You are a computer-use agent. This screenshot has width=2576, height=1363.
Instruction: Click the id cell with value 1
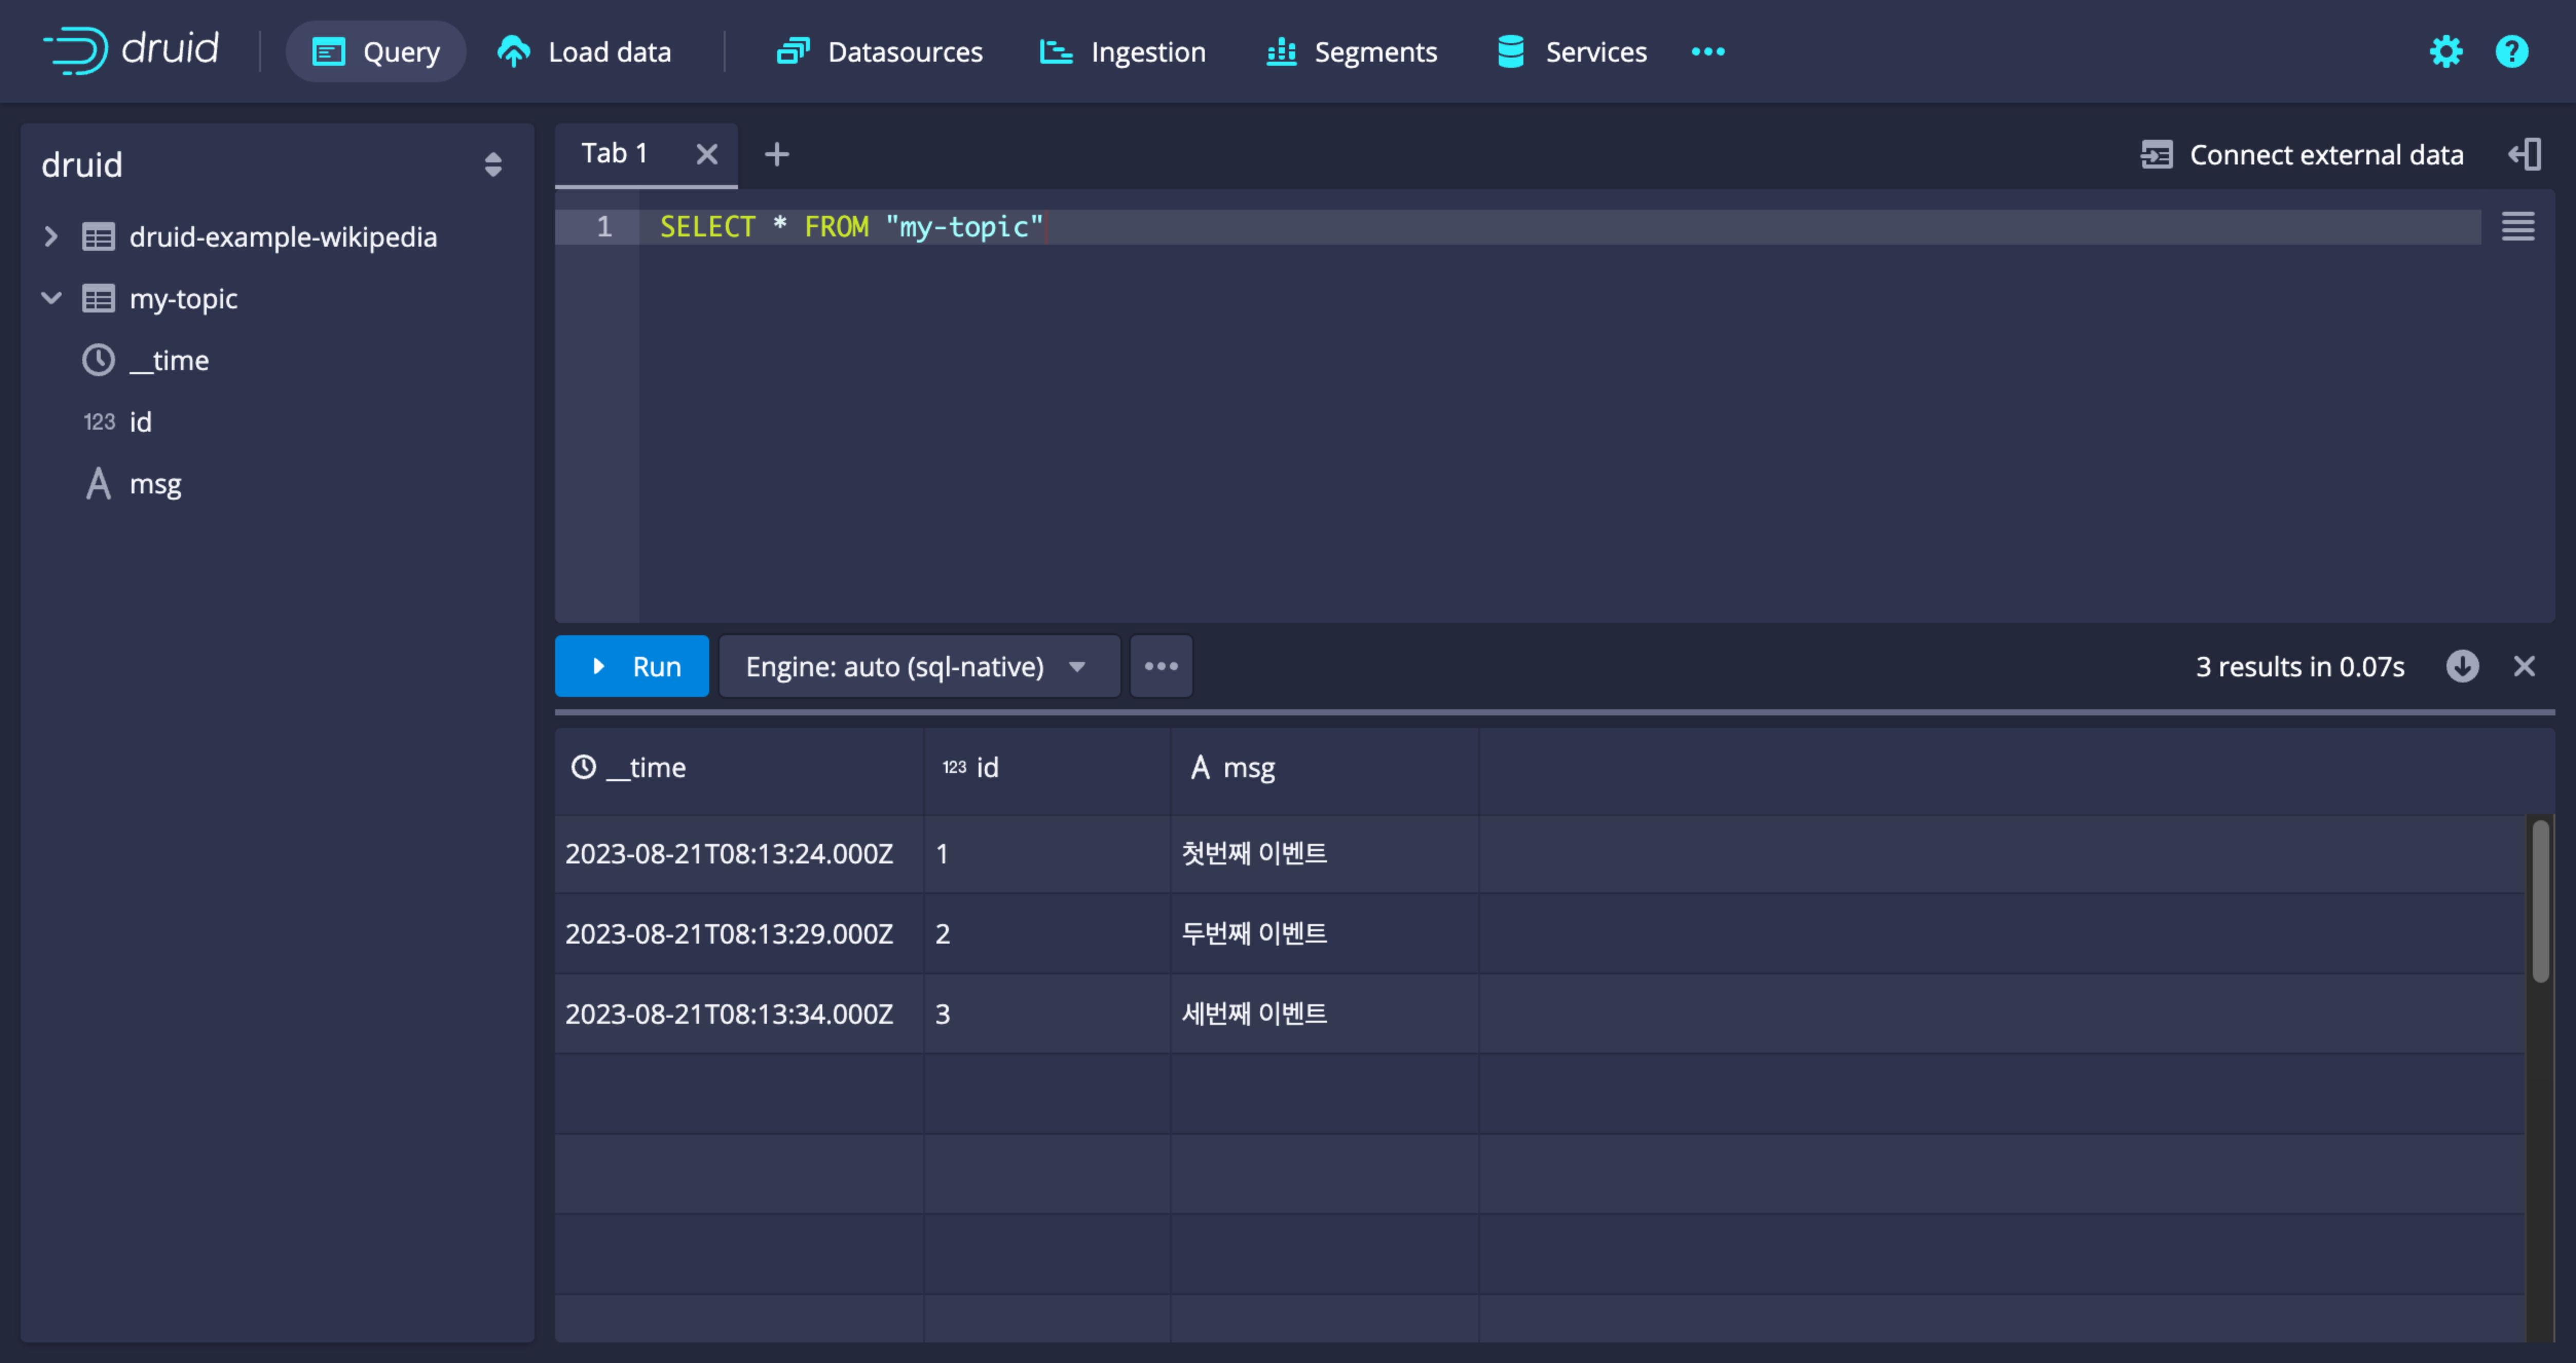coord(1047,854)
